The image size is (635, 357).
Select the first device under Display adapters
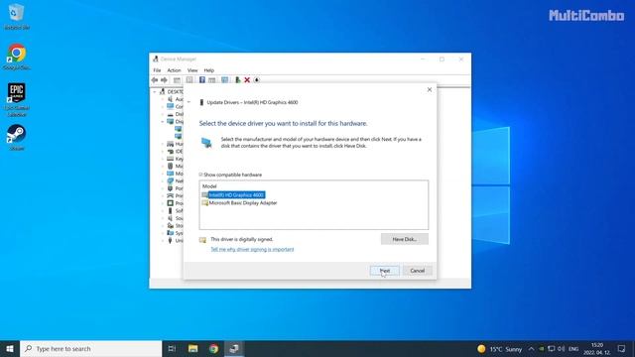click(x=178, y=129)
